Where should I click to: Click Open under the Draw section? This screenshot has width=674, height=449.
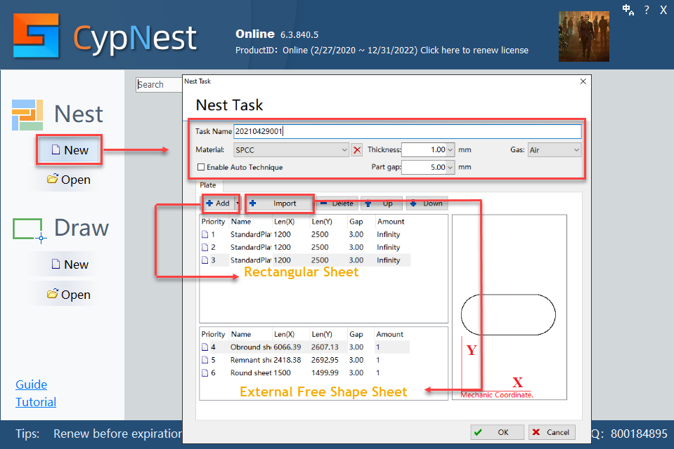pyautogui.click(x=69, y=295)
